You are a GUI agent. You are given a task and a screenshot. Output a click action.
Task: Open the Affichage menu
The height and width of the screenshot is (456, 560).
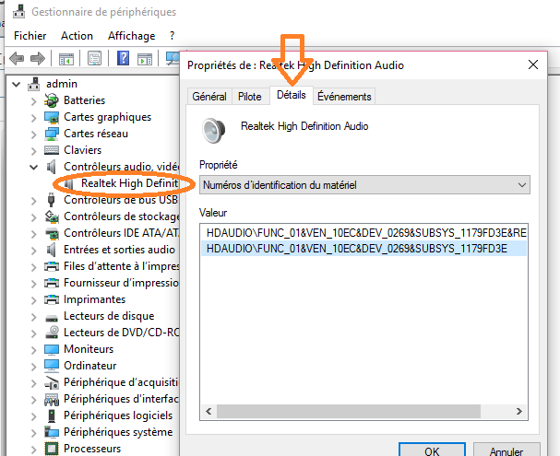(x=131, y=36)
